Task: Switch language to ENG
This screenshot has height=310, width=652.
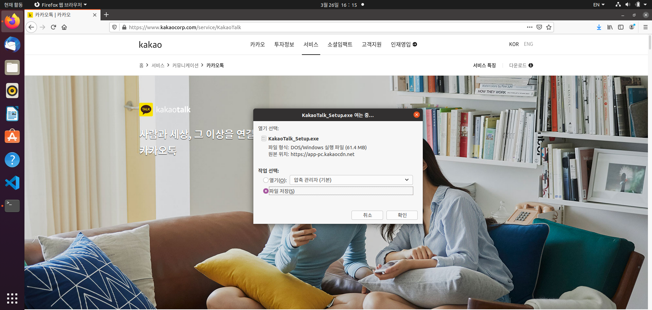Action: [528, 44]
